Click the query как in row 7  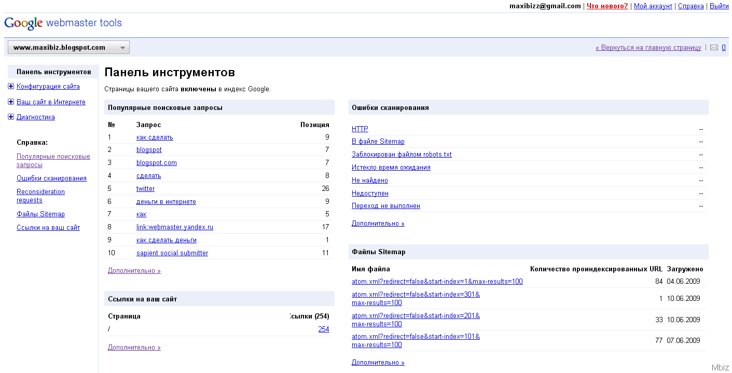(141, 214)
